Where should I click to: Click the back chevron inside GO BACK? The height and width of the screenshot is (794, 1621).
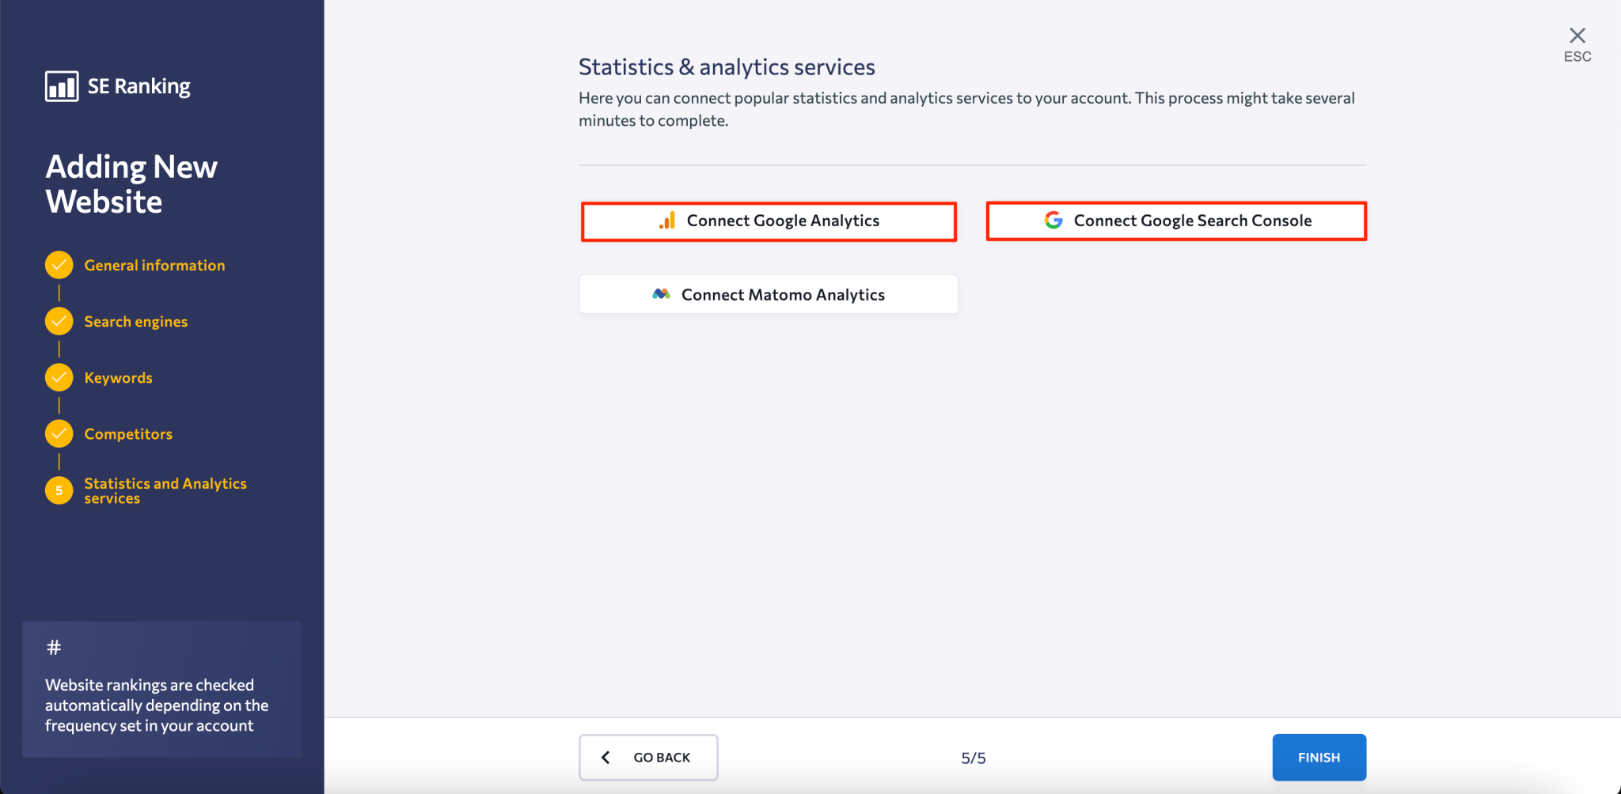pos(606,757)
